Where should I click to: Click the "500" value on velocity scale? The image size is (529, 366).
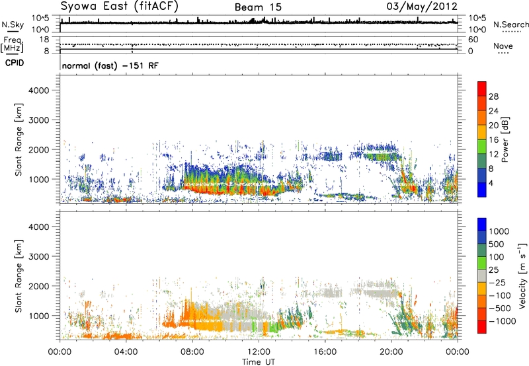click(x=497, y=244)
